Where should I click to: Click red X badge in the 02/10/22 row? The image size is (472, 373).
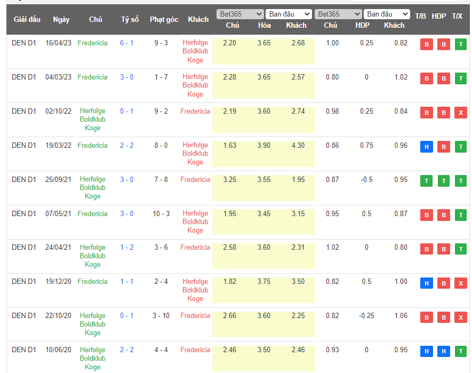pos(460,113)
